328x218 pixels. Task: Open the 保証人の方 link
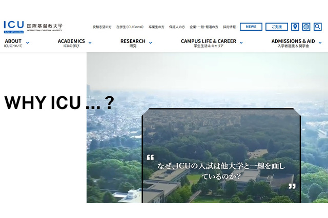coord(177,27)
